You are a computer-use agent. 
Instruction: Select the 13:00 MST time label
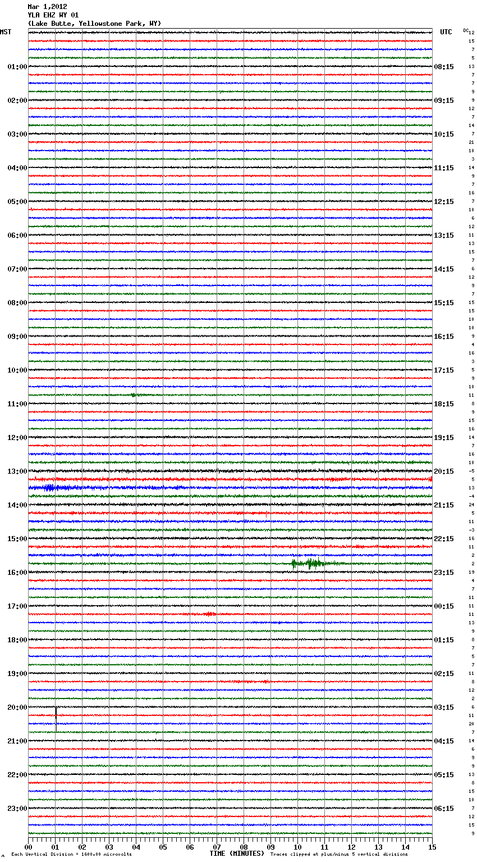coord(17,471)
